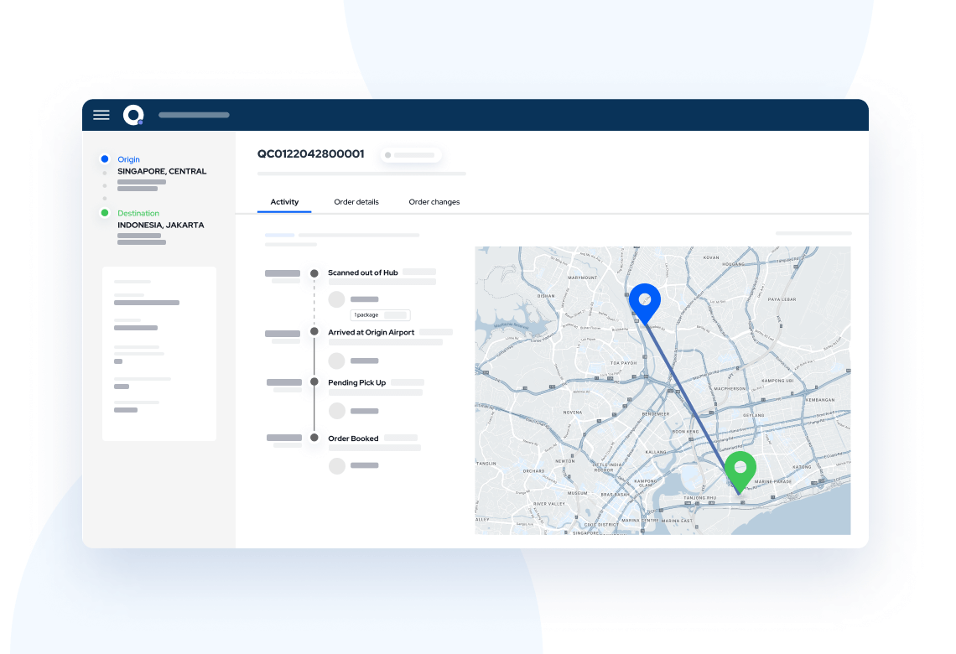This screenshot has width=956, height=654.
Task: Click the status pill beside the order number
Action: [411, 155]
